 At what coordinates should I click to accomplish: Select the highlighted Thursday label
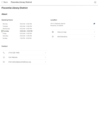point(6,31)
